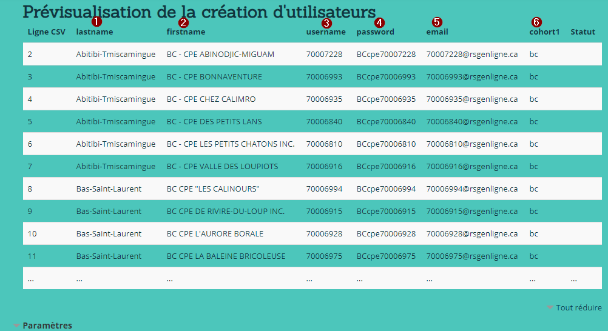
Task: Click password BCcpe70006840
Action: pos(386,122)
